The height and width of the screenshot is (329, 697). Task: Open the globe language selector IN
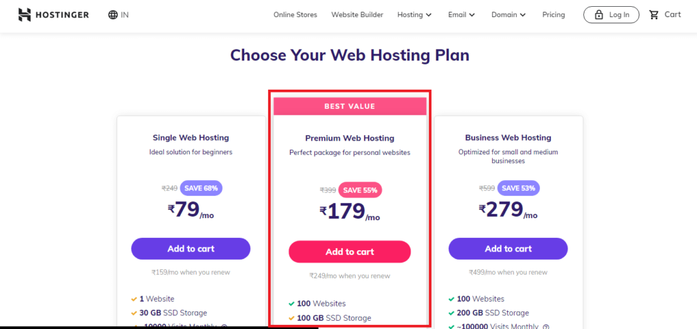click(118, 15)
